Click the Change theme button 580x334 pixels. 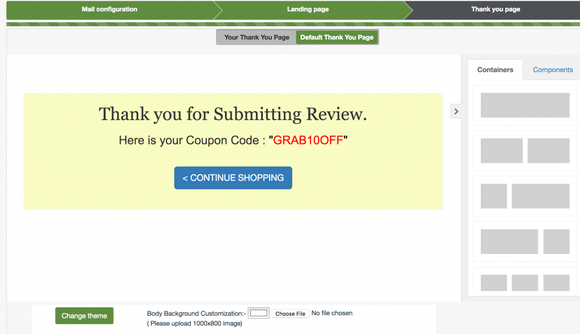pos(84,316)
